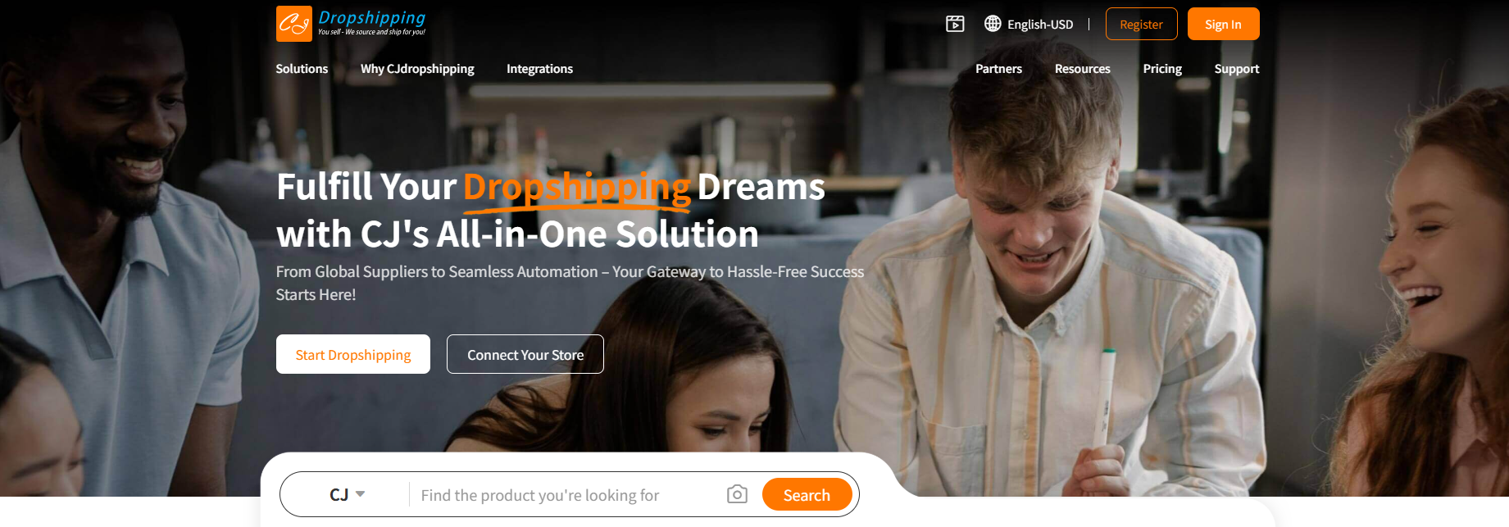
Task: Click the CJ Dropshipping logo
Action: click(351, 24)
